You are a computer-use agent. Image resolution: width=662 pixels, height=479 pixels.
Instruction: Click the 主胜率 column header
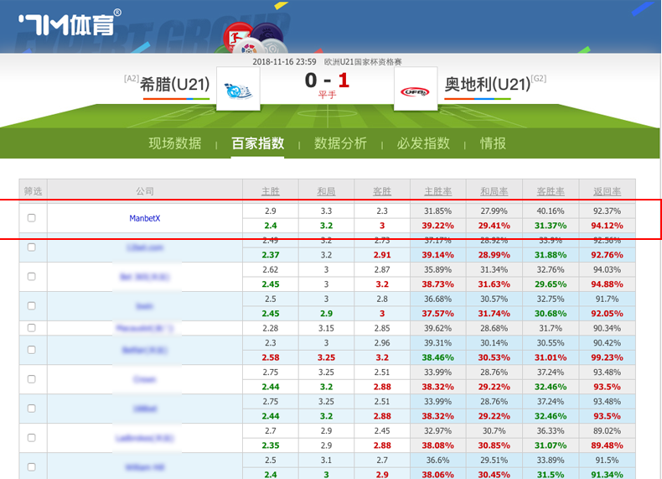pyautogui.click(x=438, y=190)
